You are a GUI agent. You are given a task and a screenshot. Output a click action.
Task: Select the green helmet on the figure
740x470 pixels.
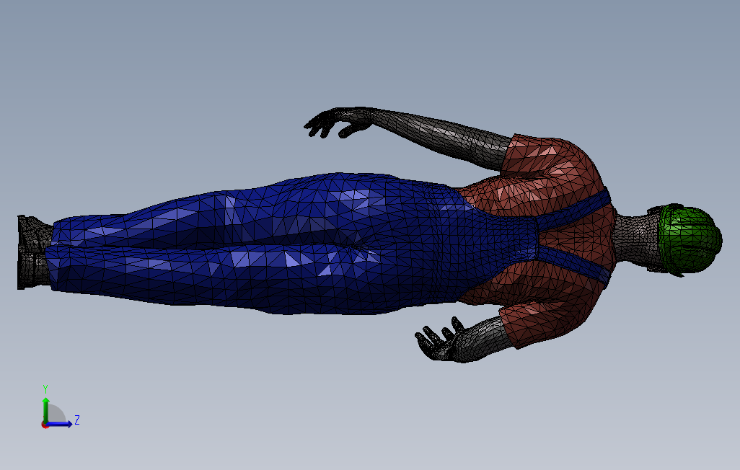click(690, 240)
